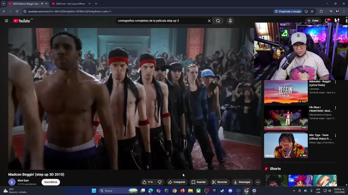Run search with the magnifier button
Image resolution: width=348 pixels, height=195 pixels.
(x=218, y=21)
